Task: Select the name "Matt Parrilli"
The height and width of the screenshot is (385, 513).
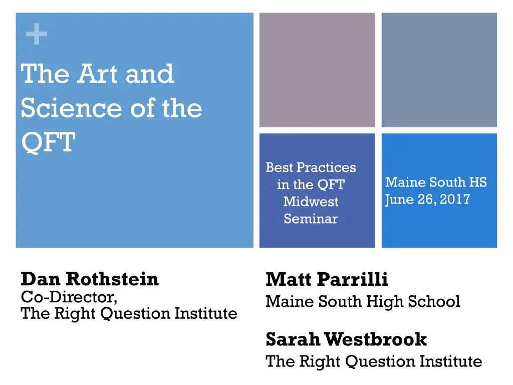Action: click(327, 279)
